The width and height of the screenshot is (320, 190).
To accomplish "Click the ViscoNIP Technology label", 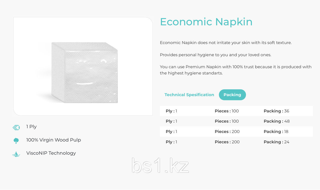I will point(51,153).
